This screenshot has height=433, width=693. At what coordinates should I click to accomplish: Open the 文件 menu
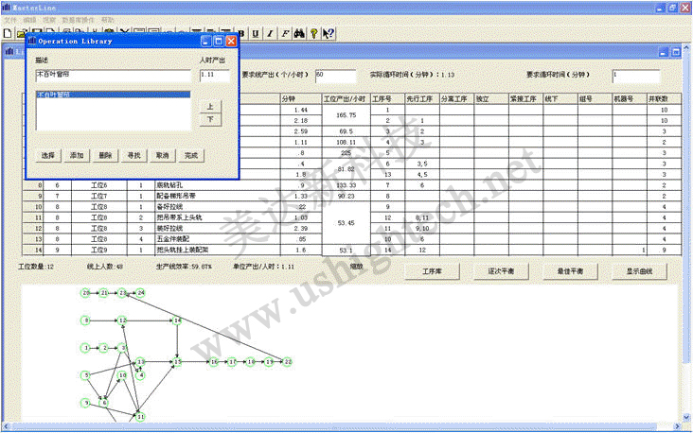(9, 19)
